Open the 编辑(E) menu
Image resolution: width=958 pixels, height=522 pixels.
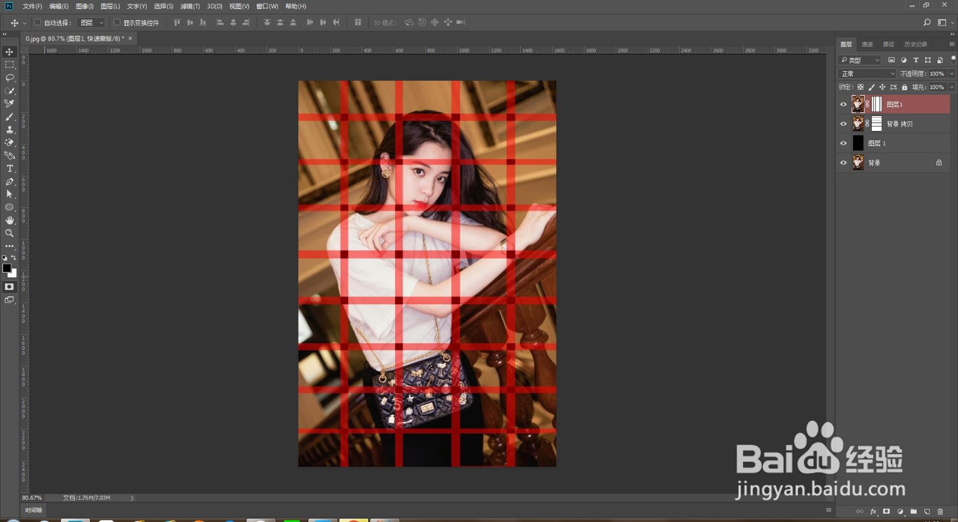[59, 6]
